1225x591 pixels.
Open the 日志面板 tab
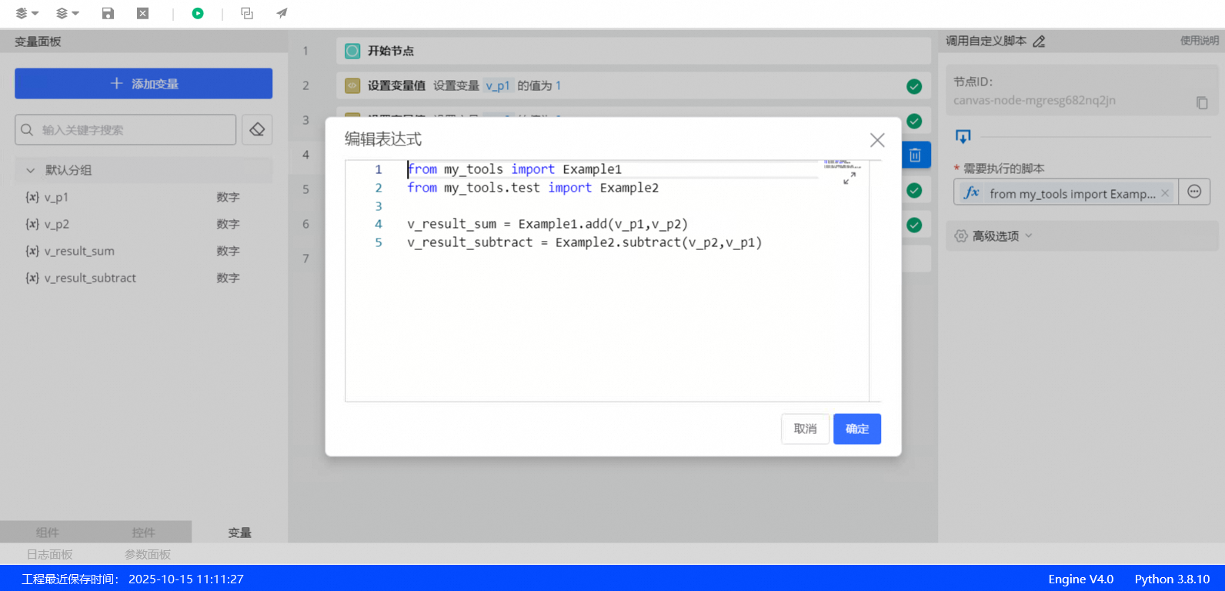49,554
